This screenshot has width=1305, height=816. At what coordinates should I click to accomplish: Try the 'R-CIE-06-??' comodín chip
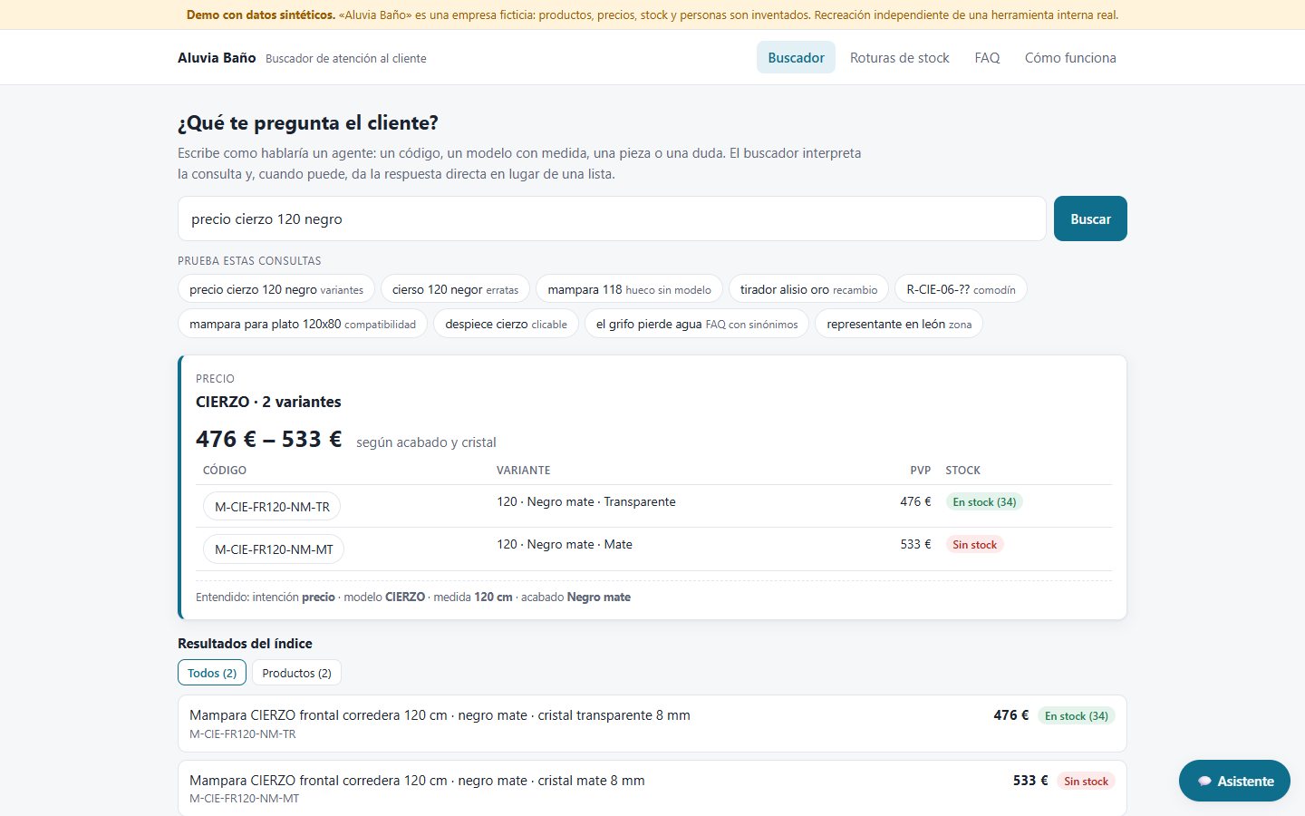pyautogui.click(x=961, y=289)
